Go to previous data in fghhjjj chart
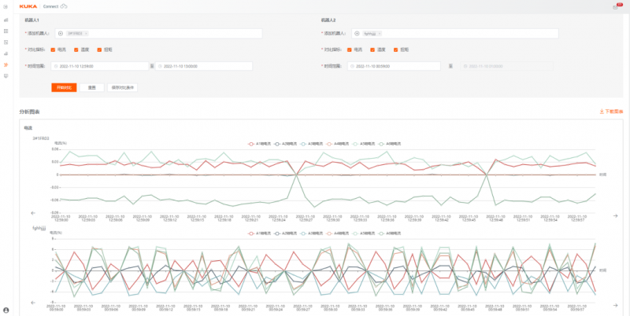630x316 pixels. [33, 303]
